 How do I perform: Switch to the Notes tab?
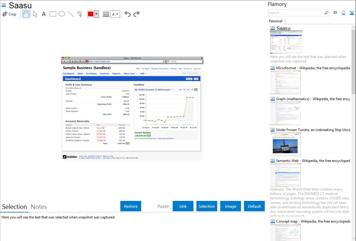click(39, 207)
